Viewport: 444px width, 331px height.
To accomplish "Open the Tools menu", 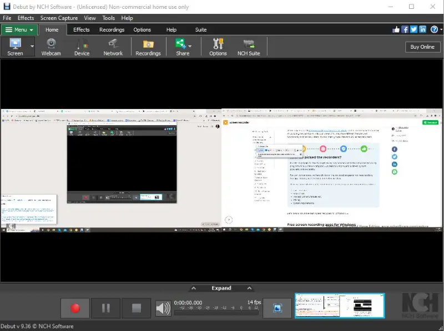I will [x=108, y=18].
